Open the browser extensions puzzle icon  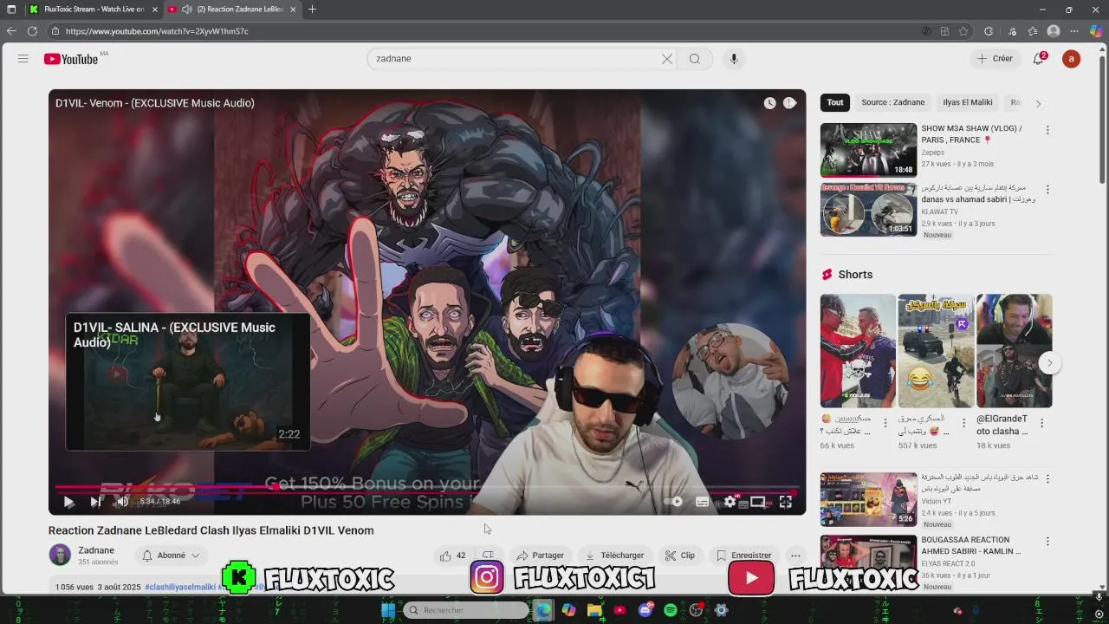point(989,31)
